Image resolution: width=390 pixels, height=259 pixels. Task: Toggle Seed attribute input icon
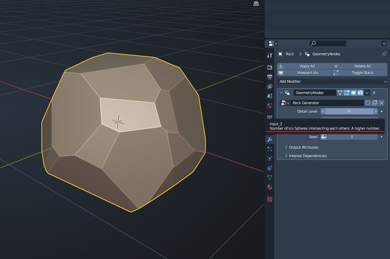pyautogui.click(x=324, y=137)
